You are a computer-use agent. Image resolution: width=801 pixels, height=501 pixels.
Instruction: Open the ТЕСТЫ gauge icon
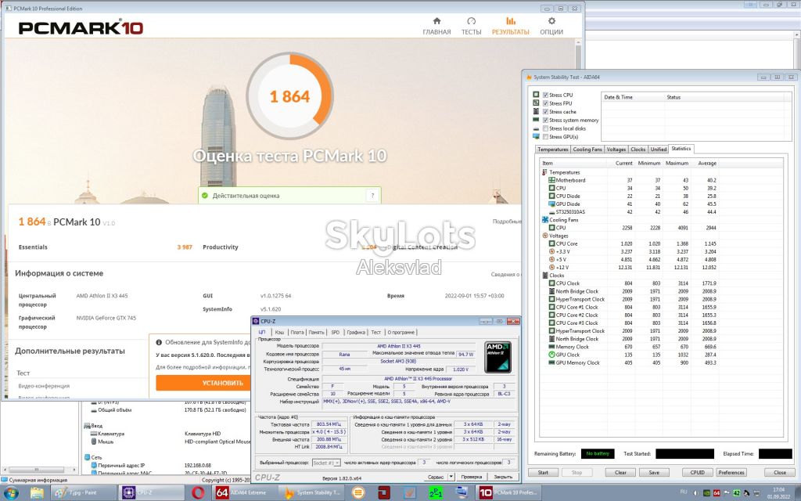tap(471, 21)
